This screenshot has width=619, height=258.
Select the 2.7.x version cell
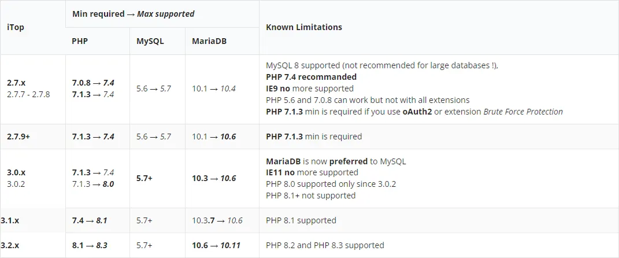pyautogui.click(x=16, y=83)
